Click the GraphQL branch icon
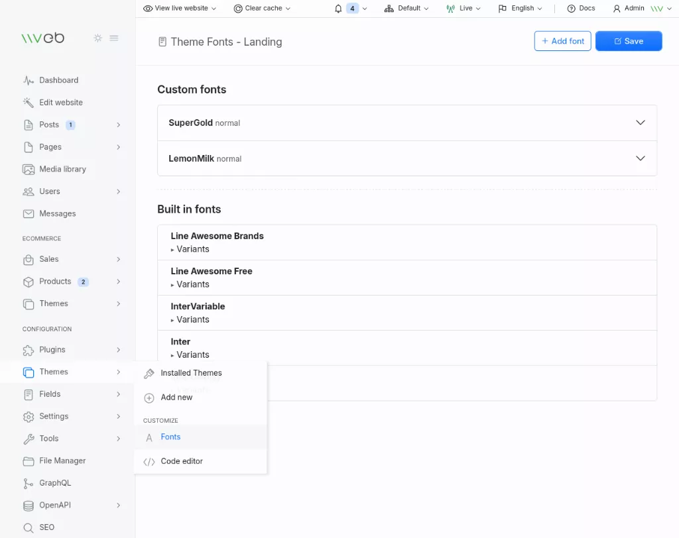This screenshot has width=679, height=538. point(29,483)
